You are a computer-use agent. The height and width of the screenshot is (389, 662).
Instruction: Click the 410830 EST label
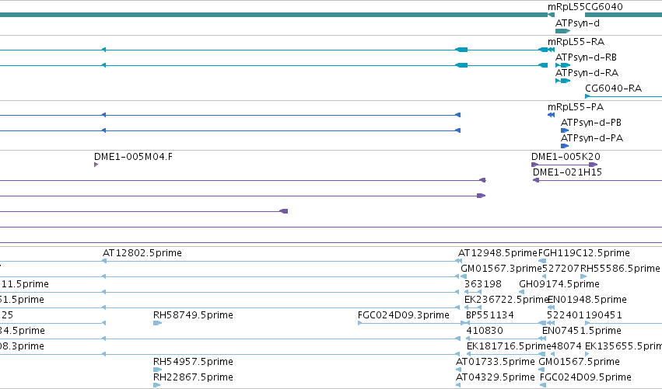485,331
